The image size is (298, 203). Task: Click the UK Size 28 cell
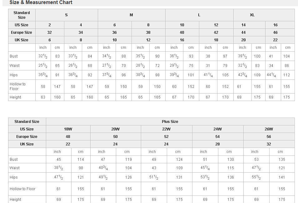click(217, 144)
